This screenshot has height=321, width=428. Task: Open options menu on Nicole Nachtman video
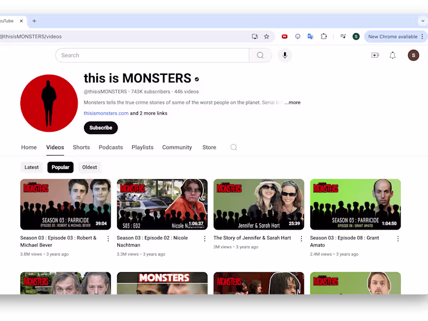coord(205,239)
